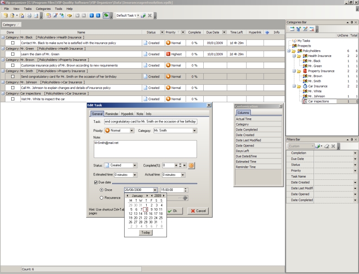
Task: Click the green flag toolbar icon
Action: (105, 16)
